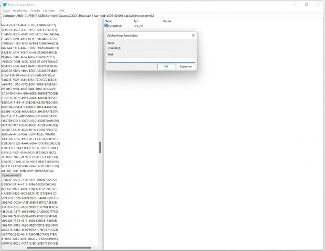Close the Zeichenfolge bearbeiten dialog with X
This screenshot has width=325, height=251.
pos(193,35)
